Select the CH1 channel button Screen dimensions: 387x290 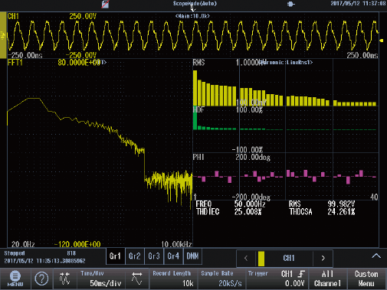(289, 258)
